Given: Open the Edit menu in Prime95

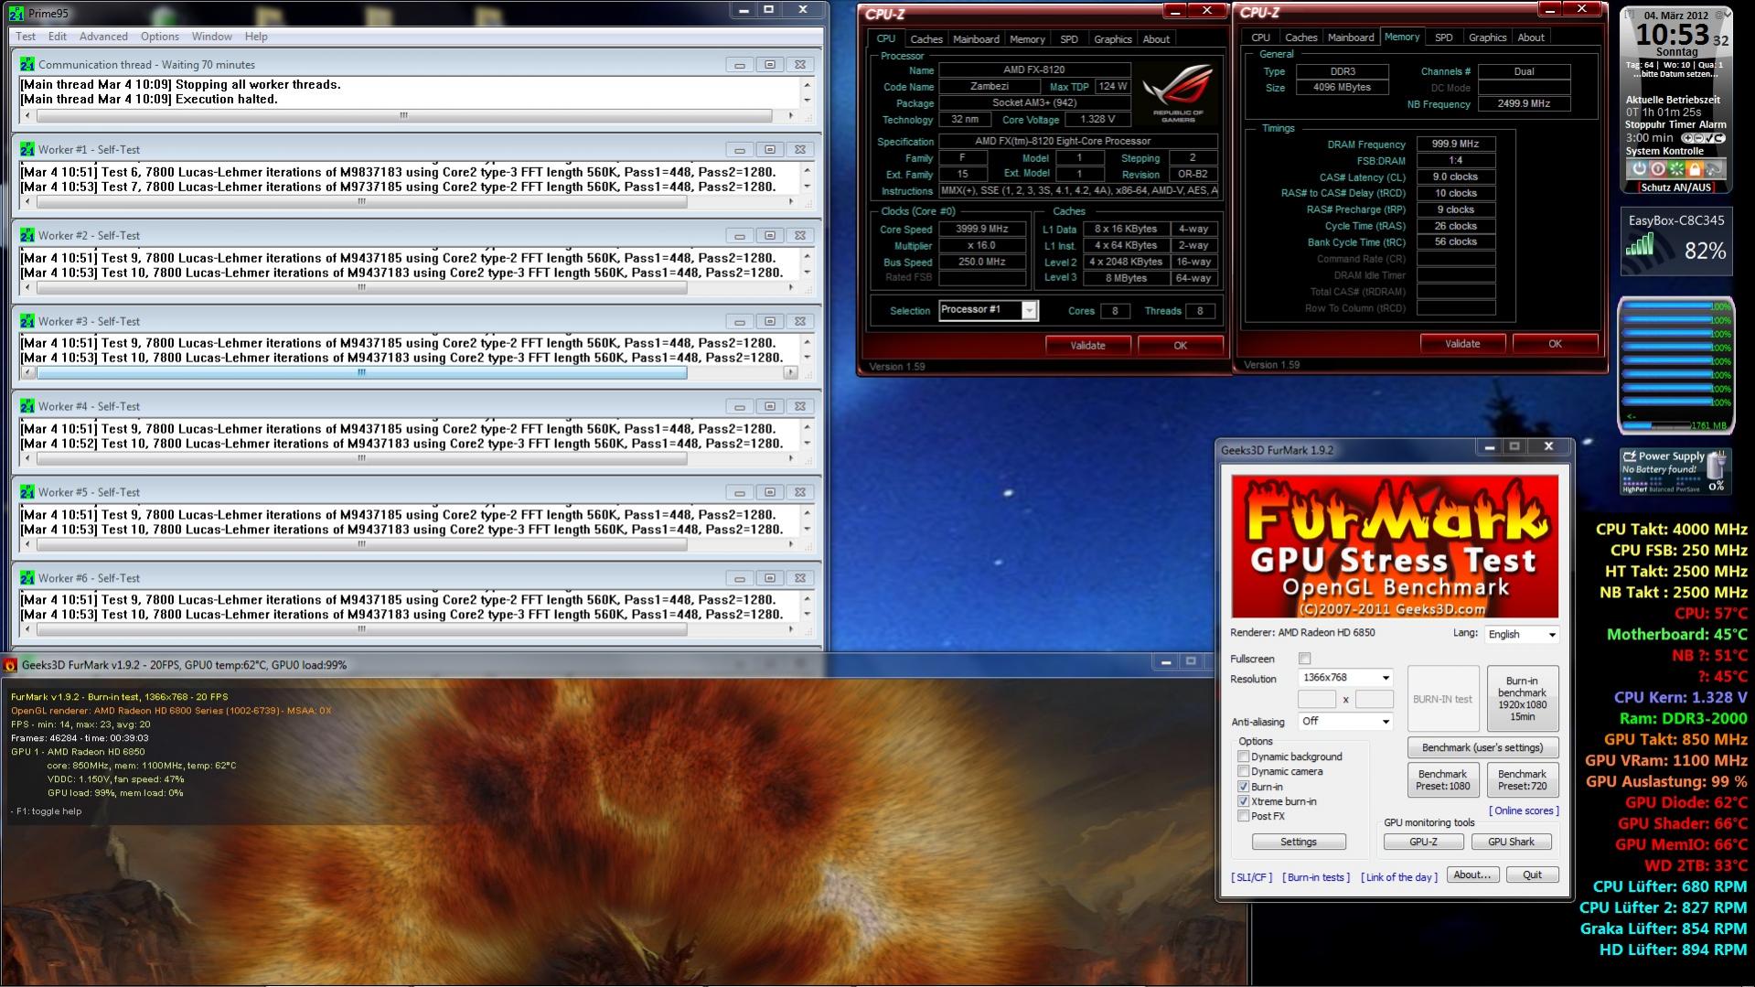Looking at the screenshot, I should (x=58, y=37).
